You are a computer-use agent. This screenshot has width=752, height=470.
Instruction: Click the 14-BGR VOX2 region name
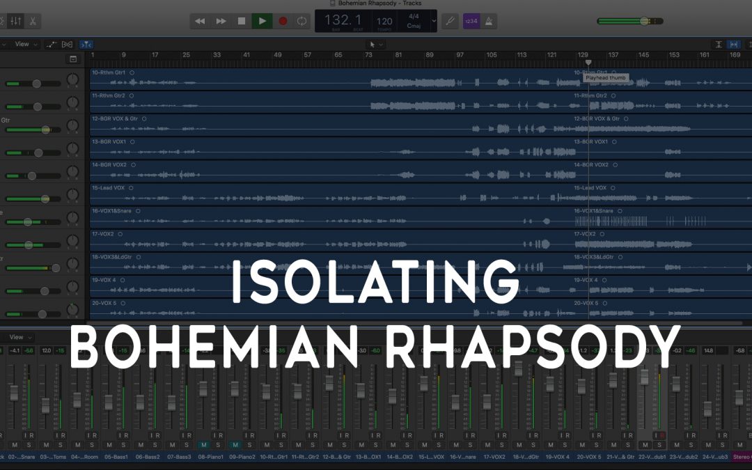click(x=109, y=165)
